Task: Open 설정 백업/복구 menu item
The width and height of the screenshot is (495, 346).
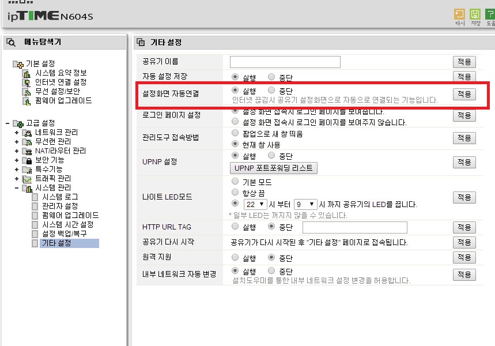Action: [x=65, y=234]
